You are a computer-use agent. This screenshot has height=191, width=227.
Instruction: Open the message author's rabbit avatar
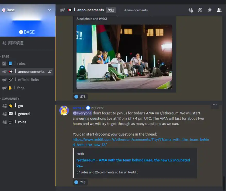[64, 111]
